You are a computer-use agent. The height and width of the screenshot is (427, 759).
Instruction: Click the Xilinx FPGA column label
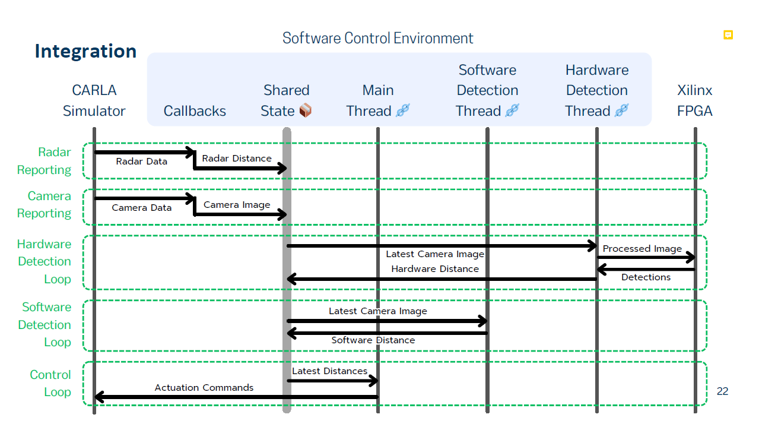tap(695, 100)
